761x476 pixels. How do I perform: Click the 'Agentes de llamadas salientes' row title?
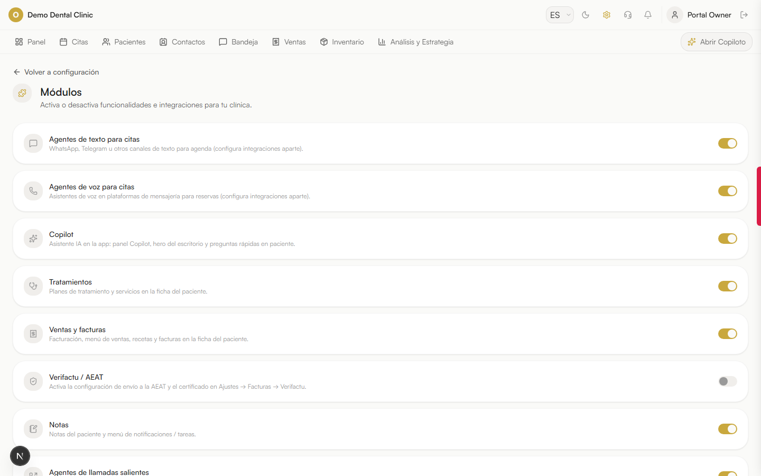tap(99, 472)
